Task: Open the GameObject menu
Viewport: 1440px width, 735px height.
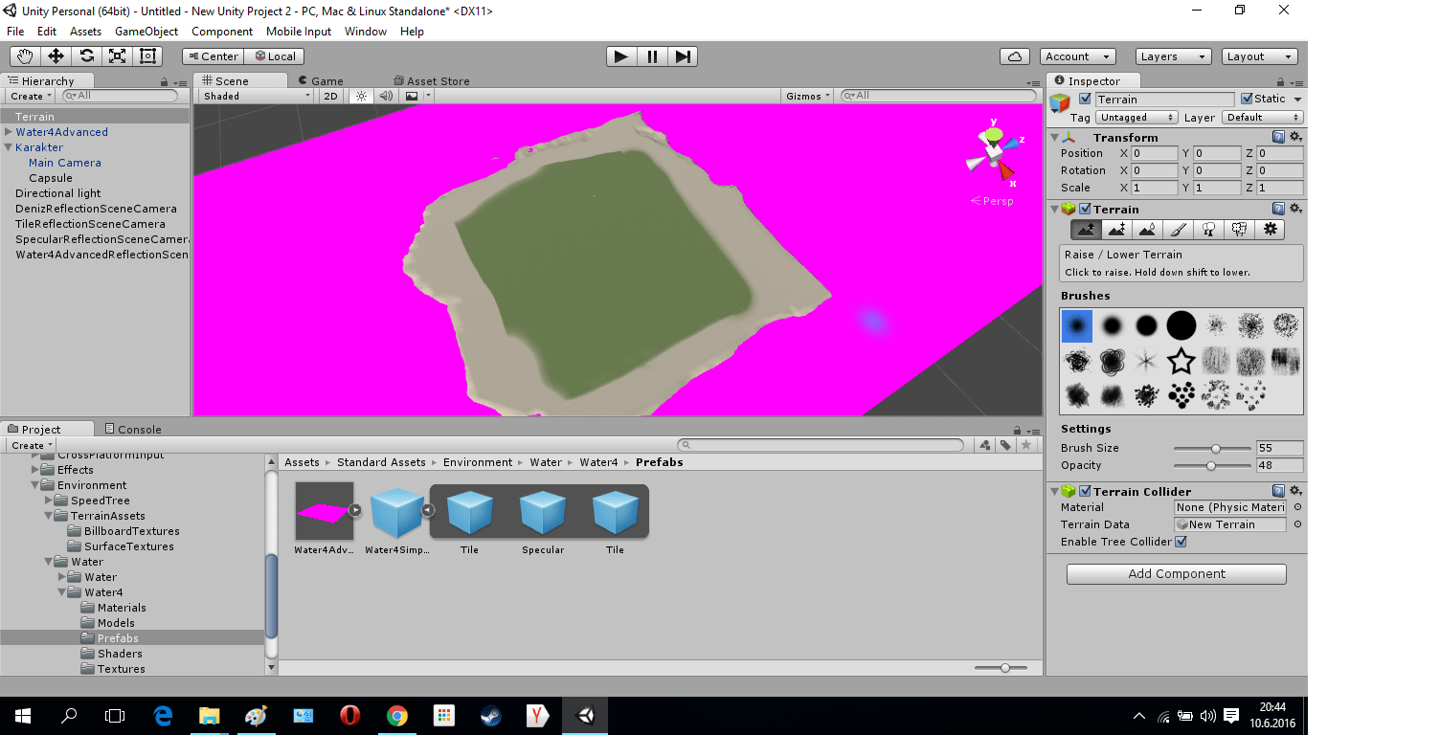Action: pos(146,32)
